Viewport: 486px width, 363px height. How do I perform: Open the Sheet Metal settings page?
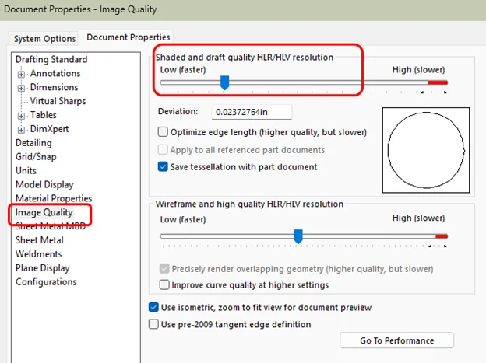(39, 240)
